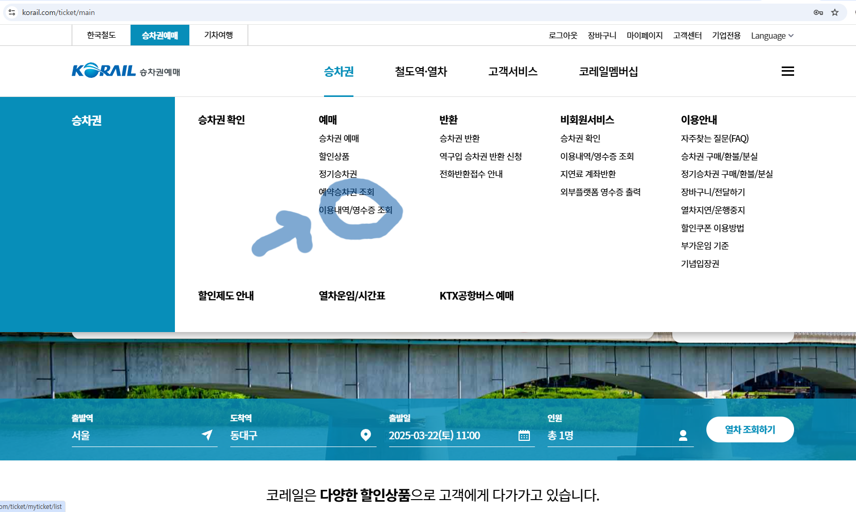The height and width of the screenshot is (512, 856).
Task: Select KTX공항버스 예매 heading
Action: [x=477, y=295]
